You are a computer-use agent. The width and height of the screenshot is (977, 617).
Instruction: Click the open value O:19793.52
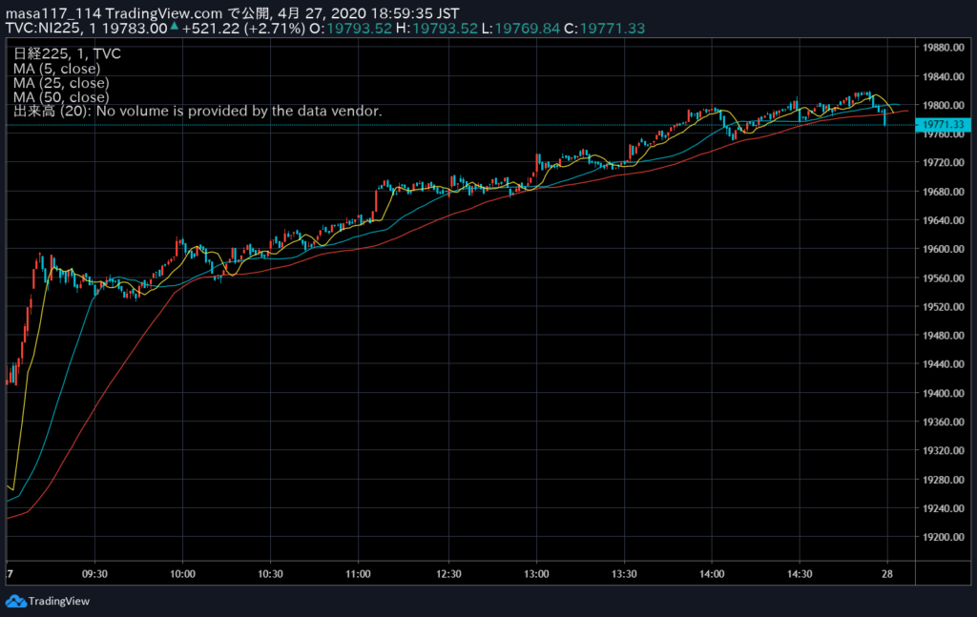tap(351, 28)
